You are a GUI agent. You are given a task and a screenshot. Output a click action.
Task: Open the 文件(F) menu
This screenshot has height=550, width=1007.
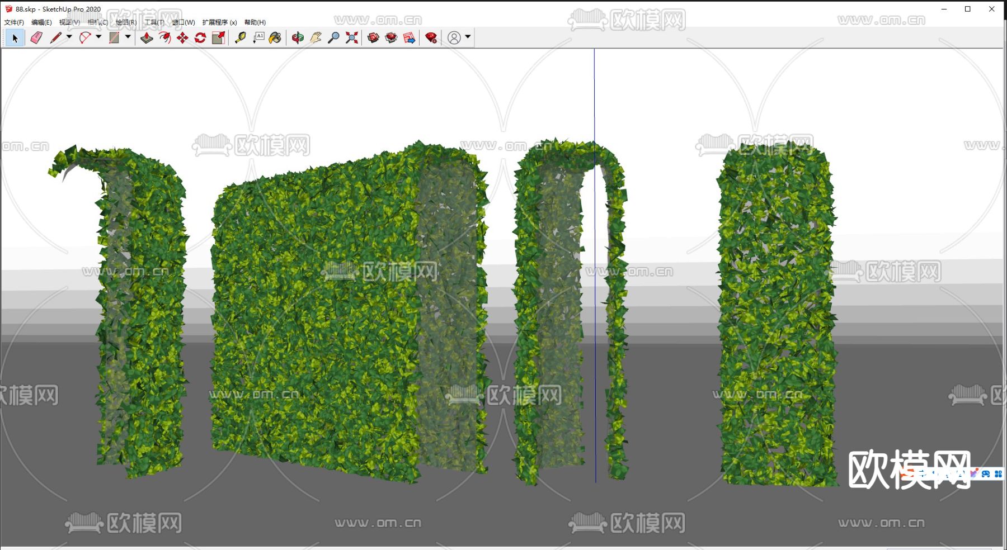coord(13,22)
